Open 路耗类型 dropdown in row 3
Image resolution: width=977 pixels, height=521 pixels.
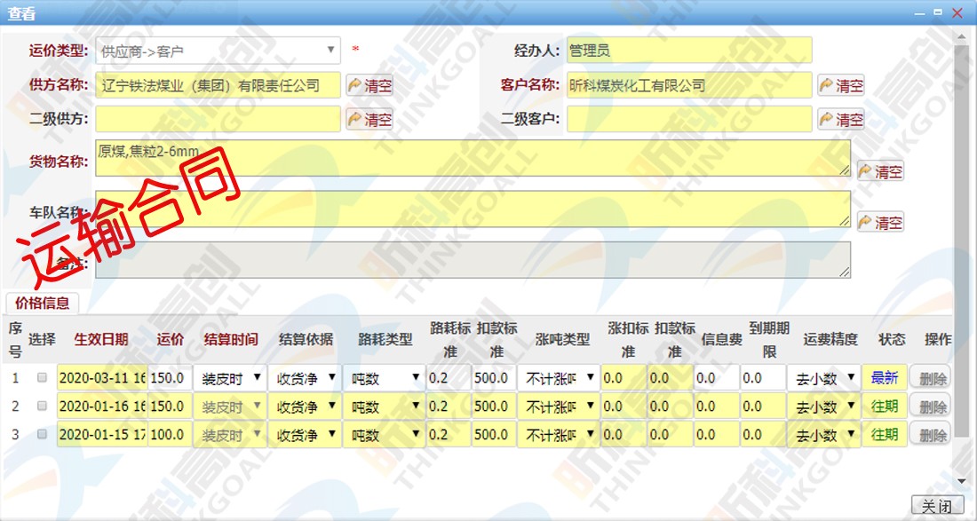[385, 435]
